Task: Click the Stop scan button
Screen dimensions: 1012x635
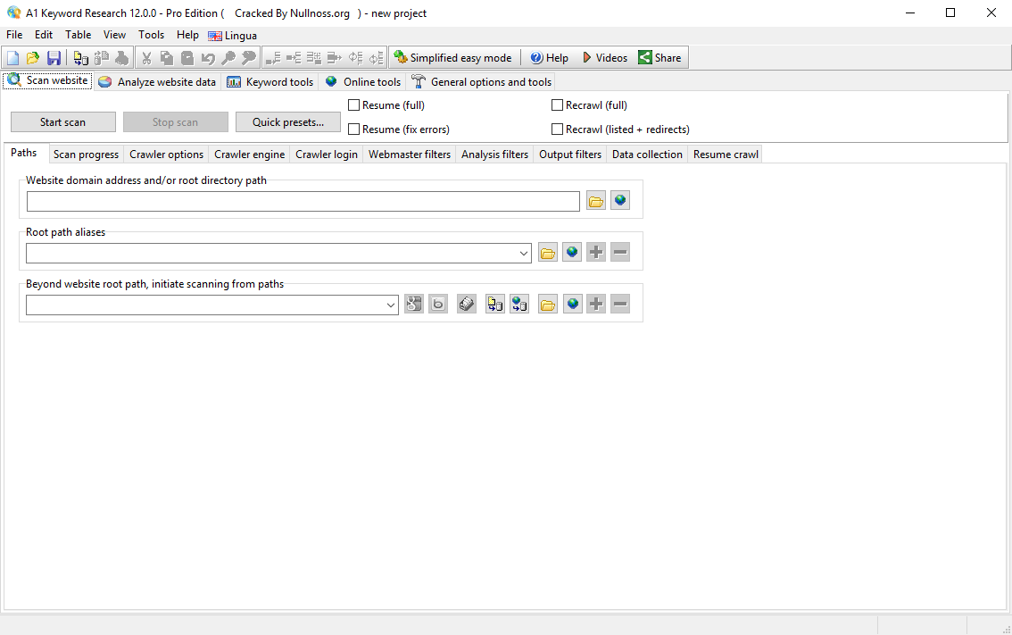Action: click(176, 122)
